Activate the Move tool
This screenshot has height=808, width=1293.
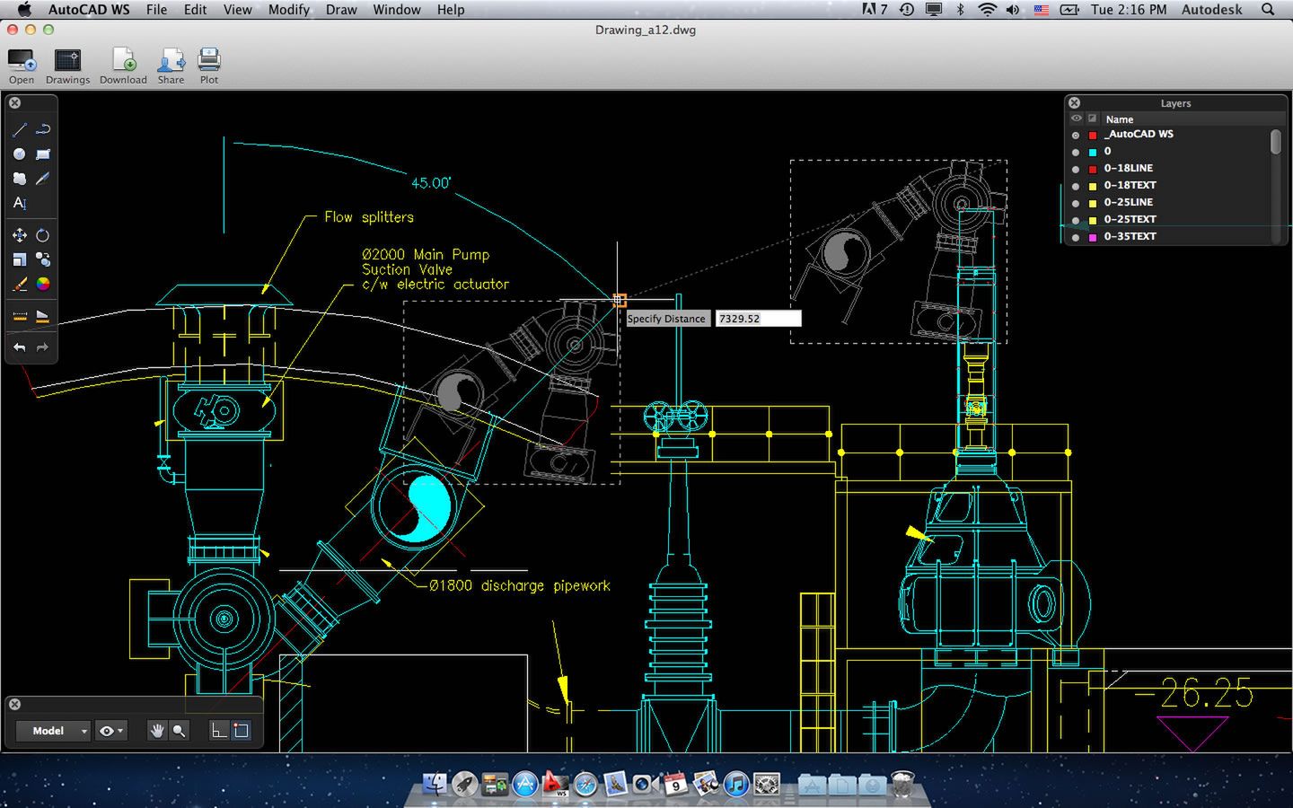pos(19,235)
